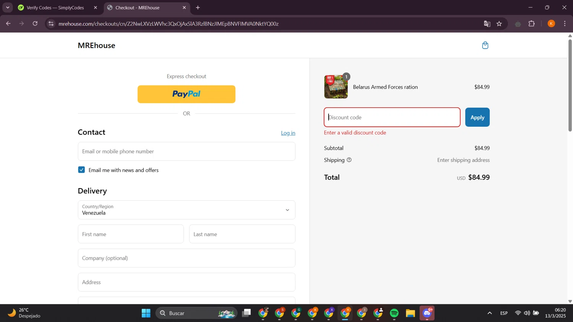Viewport: 573px width, 322px height.
Task: Click the Address field
Action: pyautogui.click(x=186, y=282)
